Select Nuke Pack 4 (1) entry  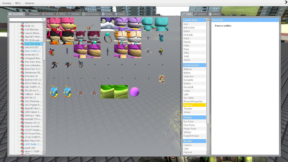coord(33,69)
